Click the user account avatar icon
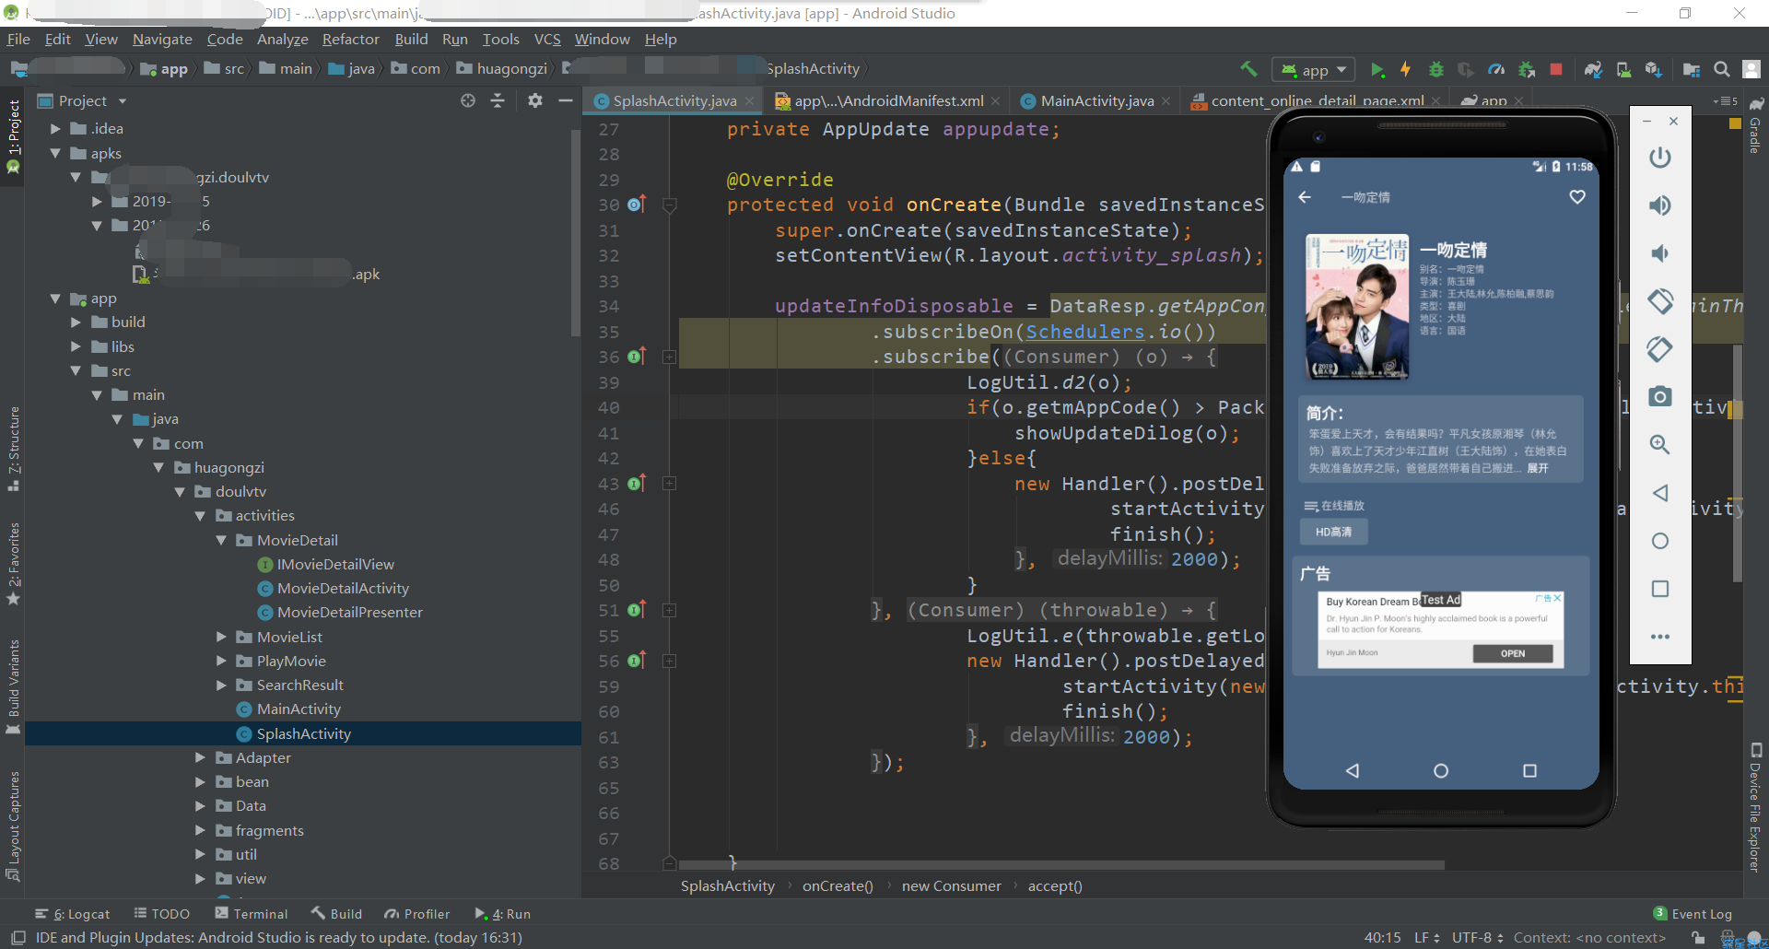This screenshot has height=949, width=1769. click(x=1751, y=69)
